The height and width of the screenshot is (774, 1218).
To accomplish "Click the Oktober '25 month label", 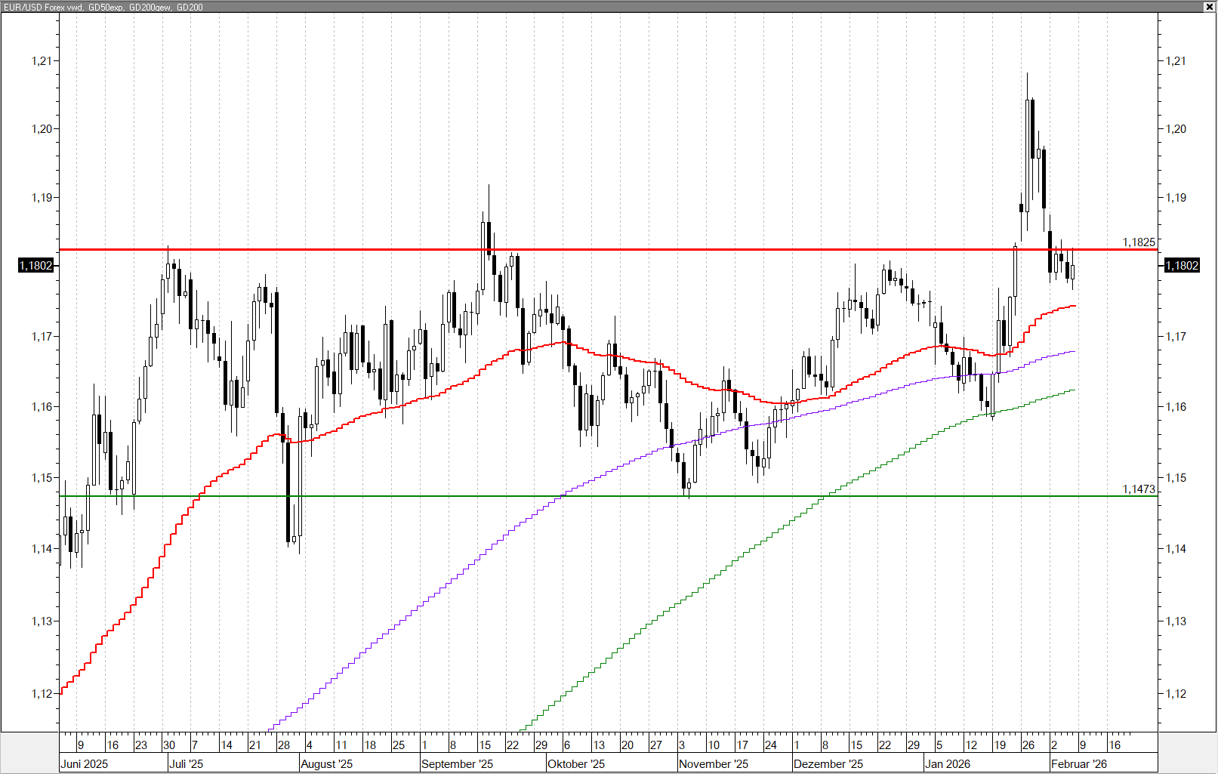I will click(576, 763).
